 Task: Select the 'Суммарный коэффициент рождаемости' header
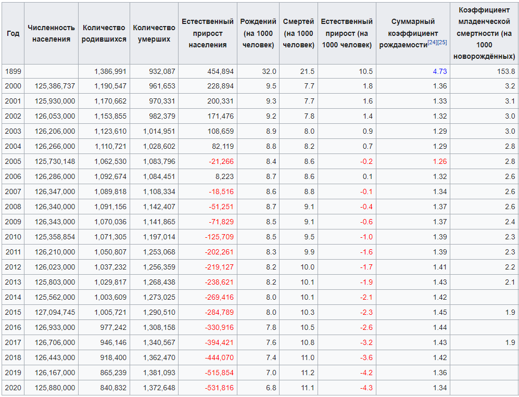pos(413,33)
